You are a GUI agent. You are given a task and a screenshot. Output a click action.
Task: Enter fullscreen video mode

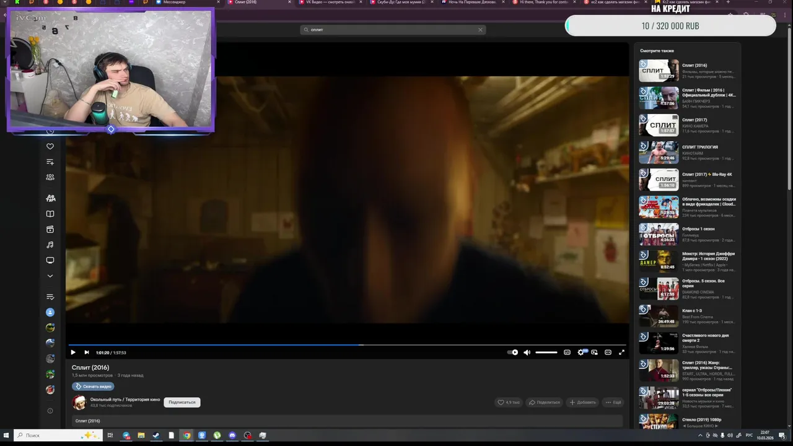tap(621, 352)
